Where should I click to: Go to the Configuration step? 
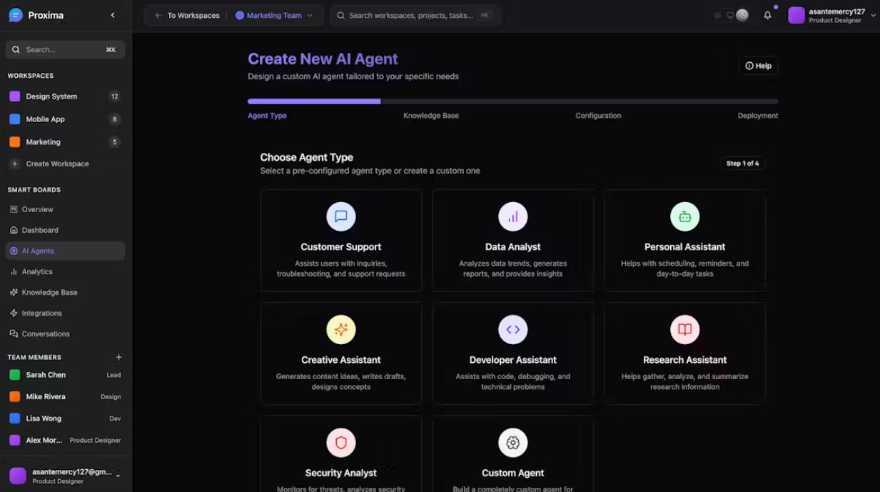point(598,116)
